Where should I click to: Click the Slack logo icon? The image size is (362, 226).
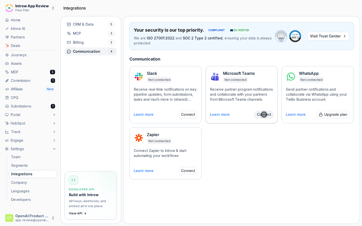pyautogui.click(x=139, y=76)
